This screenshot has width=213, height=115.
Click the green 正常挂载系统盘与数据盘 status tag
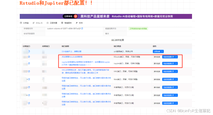[138, 28]
